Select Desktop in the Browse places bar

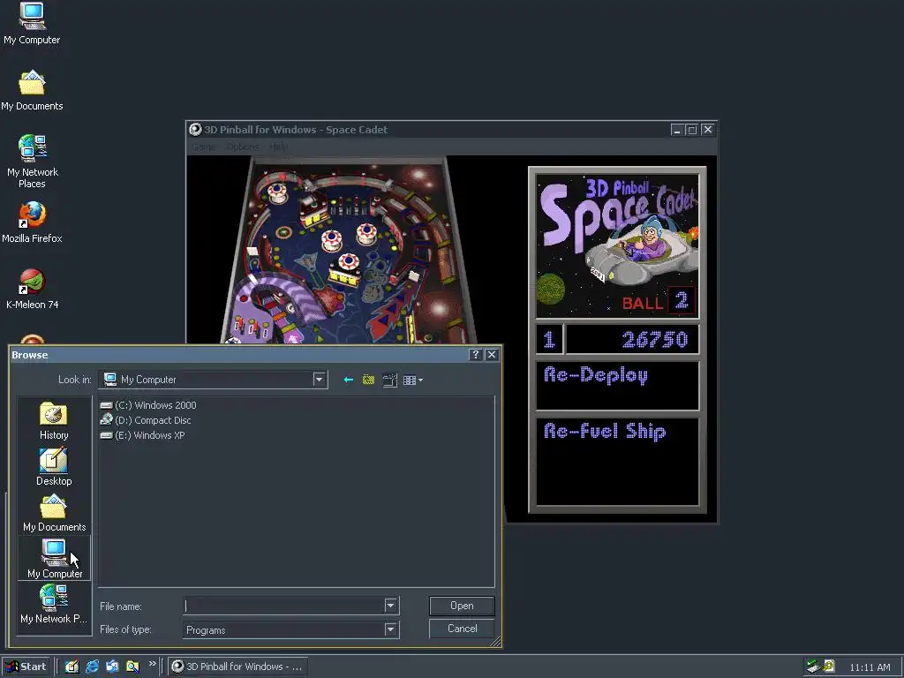[x=54, y=467]
